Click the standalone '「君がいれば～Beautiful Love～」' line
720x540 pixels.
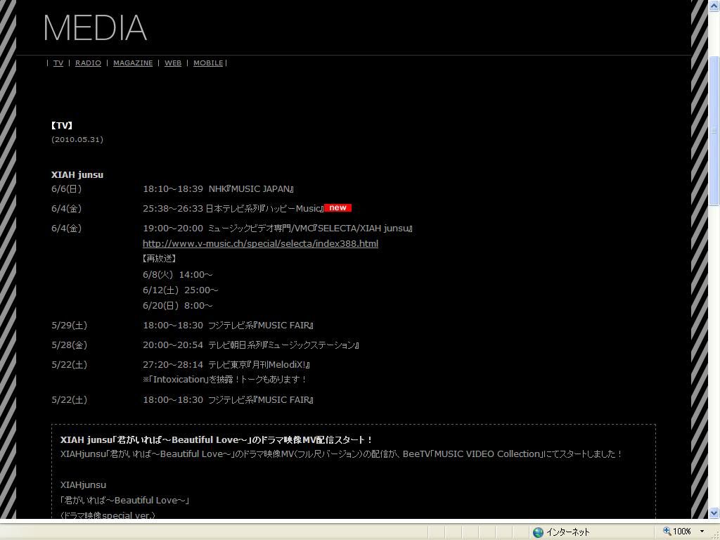pos(125,501)
